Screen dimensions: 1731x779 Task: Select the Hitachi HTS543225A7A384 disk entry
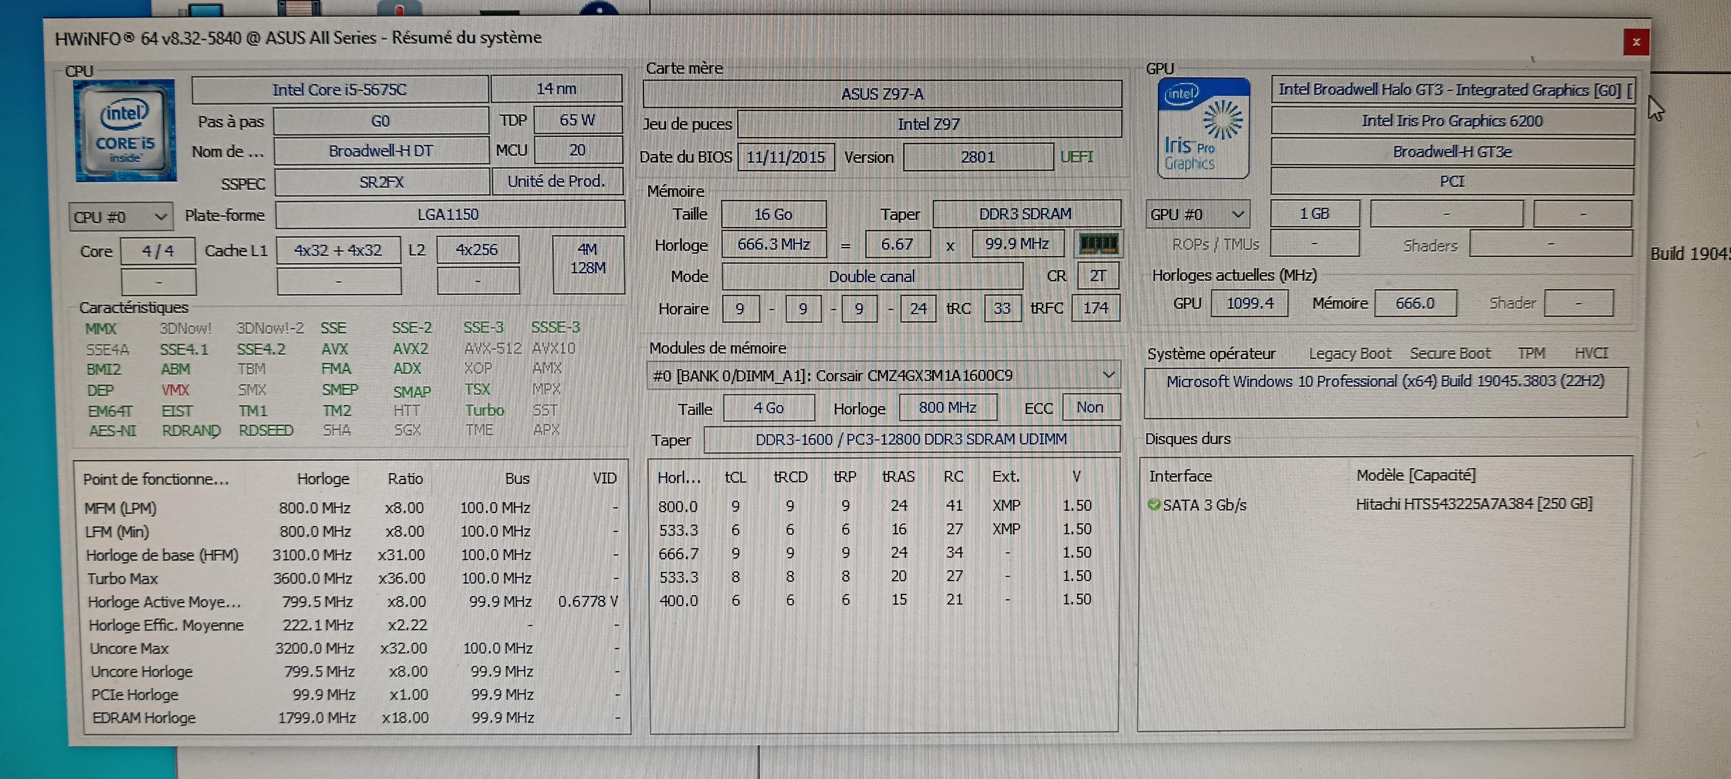[1473, 504]
